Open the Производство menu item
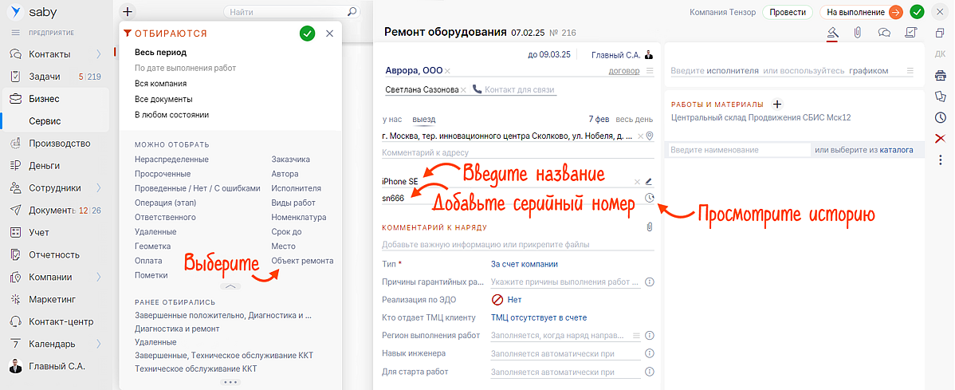 (x=59, y=144)
